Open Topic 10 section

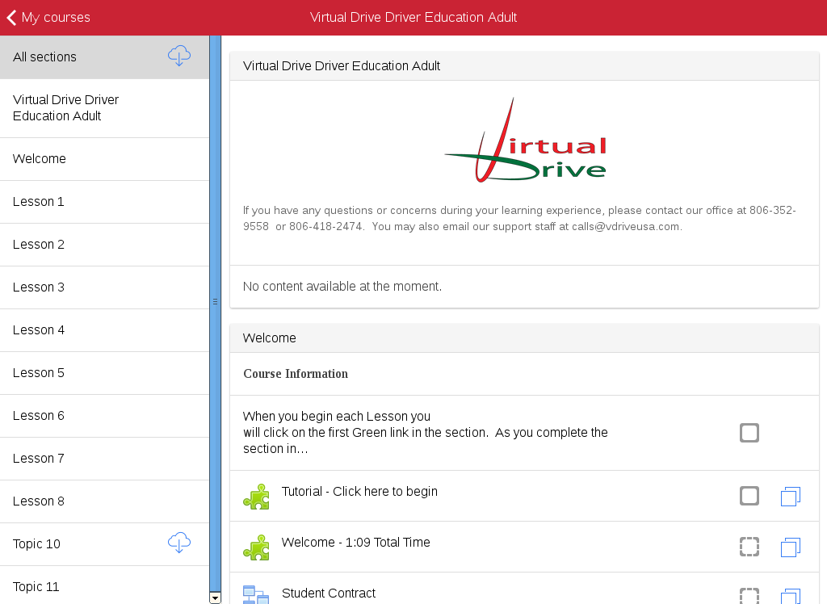104,544
